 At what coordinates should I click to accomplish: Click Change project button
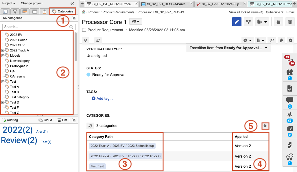tap(32, 3)
